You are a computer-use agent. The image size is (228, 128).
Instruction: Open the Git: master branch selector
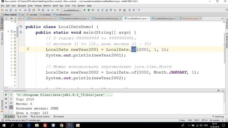(214, 120)
